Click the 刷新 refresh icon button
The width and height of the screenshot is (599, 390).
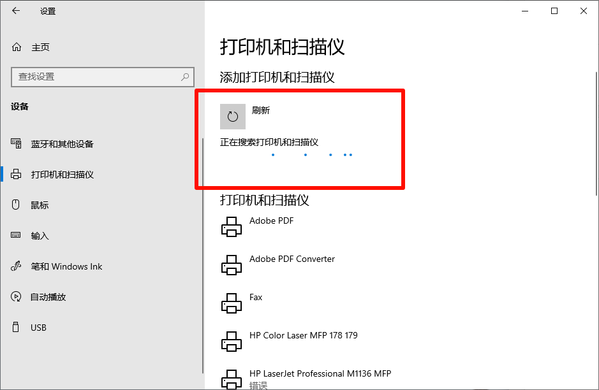pos(233,117)
